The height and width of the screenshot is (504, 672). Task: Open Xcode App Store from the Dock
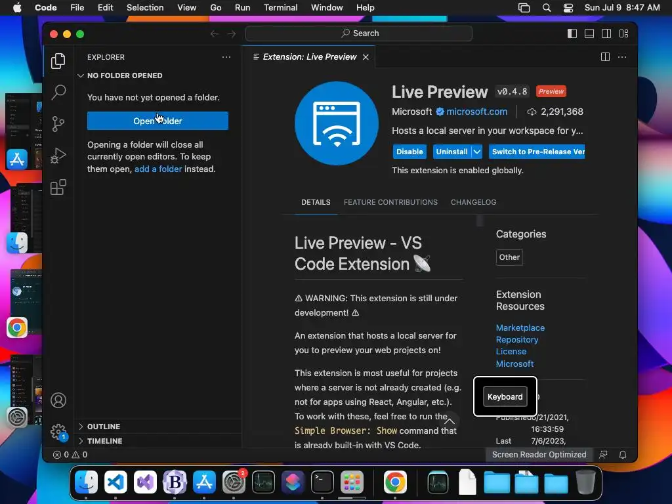click(x=204, y=482)
